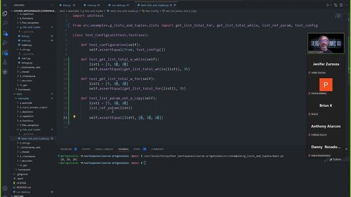Screen dimensions: 351x197
Task: Close the tests_lists_and_tuples.py tab
Action: [175, 5]
